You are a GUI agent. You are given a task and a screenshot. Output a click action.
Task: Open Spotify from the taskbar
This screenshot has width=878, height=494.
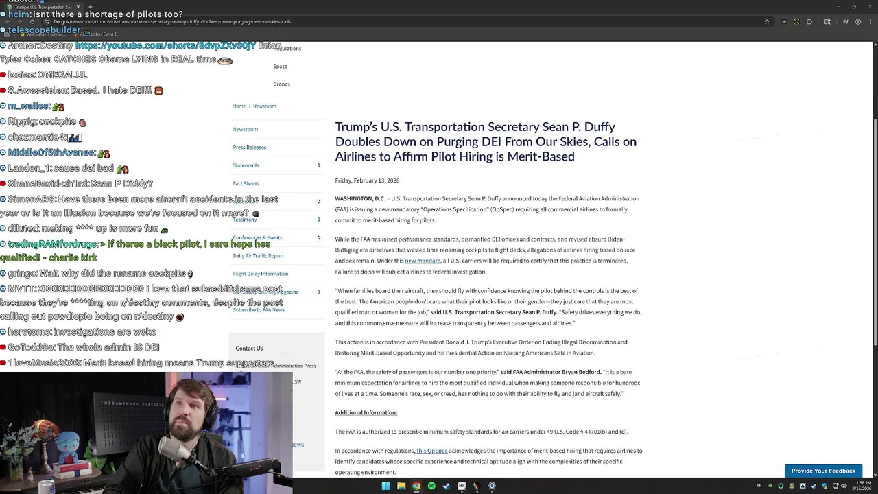(431, 486)
